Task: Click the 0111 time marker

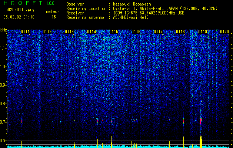Action: [25, 32]
